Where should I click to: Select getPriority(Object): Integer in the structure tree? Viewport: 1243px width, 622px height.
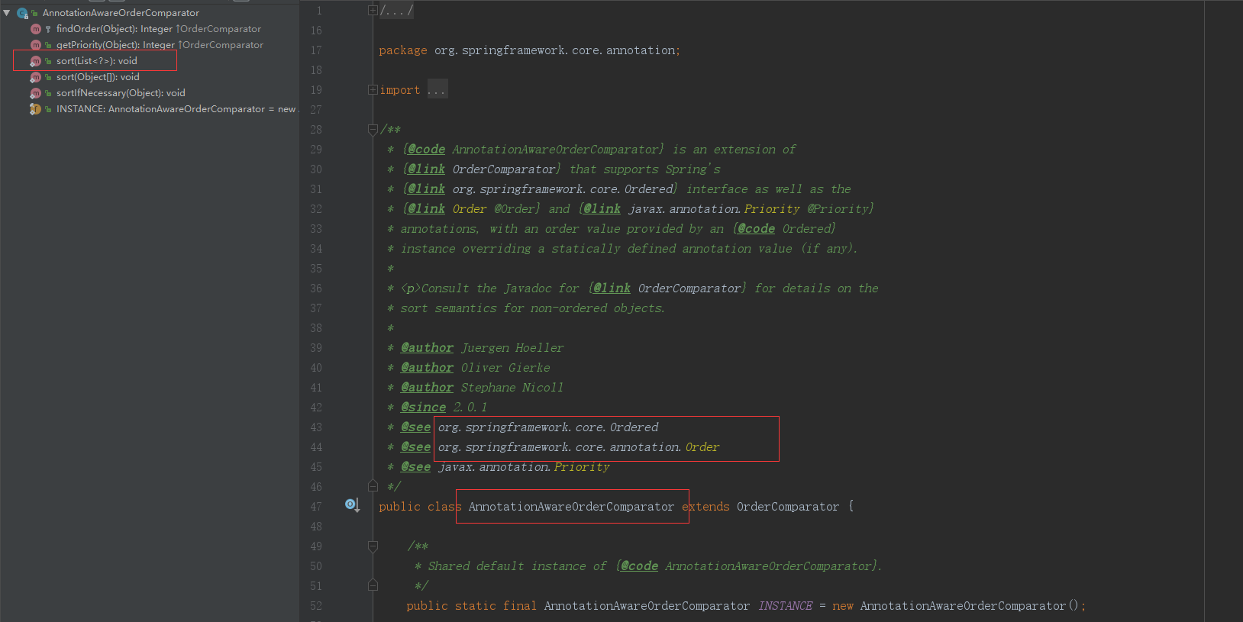tap(115, 45)
